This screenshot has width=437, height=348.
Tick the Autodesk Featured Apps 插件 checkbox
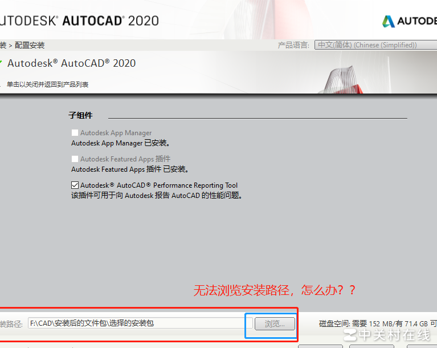[75, 159]
